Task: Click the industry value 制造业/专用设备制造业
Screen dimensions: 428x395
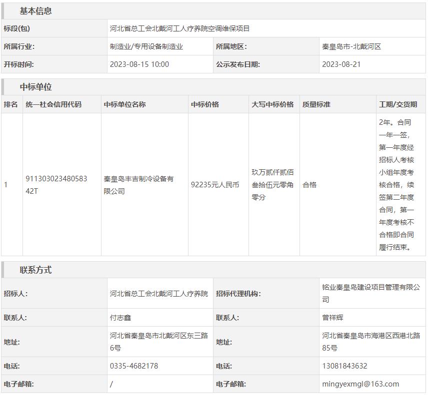Action: tap(146, 46)
